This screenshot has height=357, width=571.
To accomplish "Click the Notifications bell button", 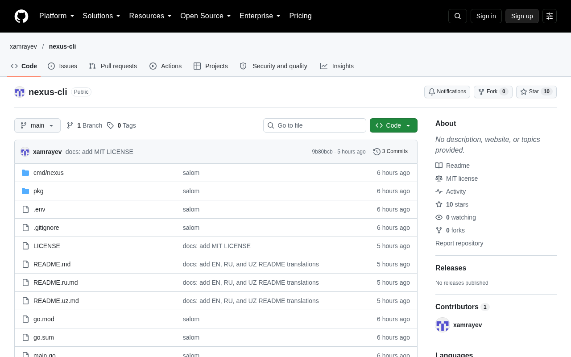I will coord(447,92).
